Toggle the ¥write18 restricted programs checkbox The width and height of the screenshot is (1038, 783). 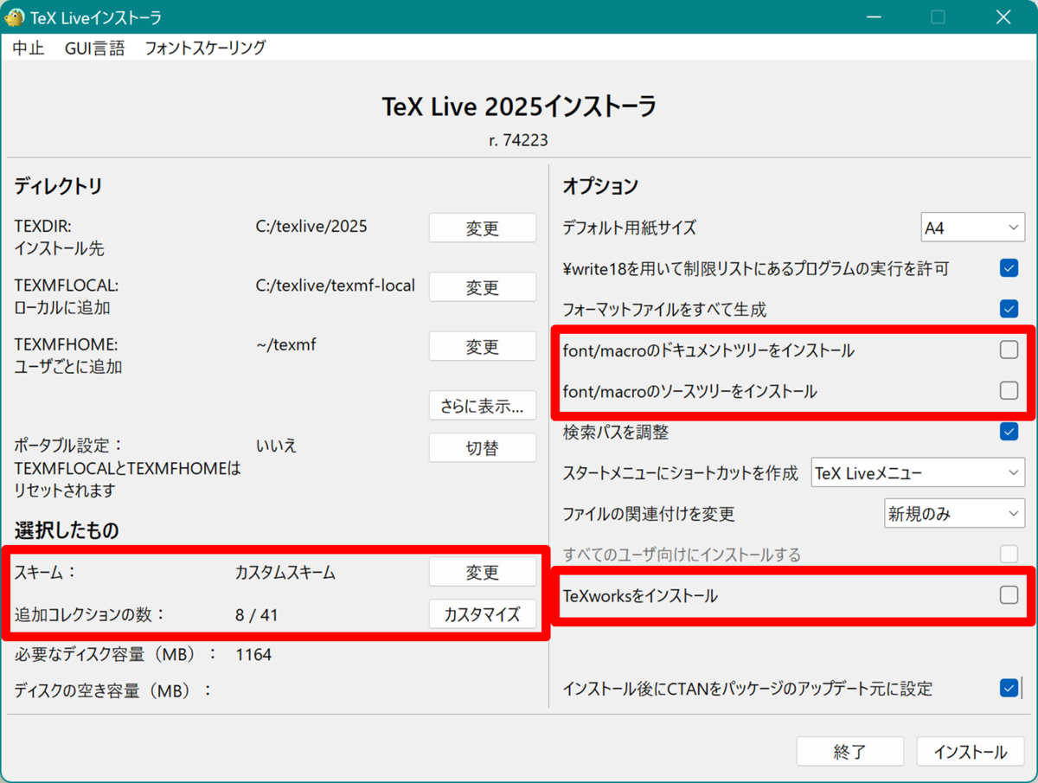pos(1009,267)
